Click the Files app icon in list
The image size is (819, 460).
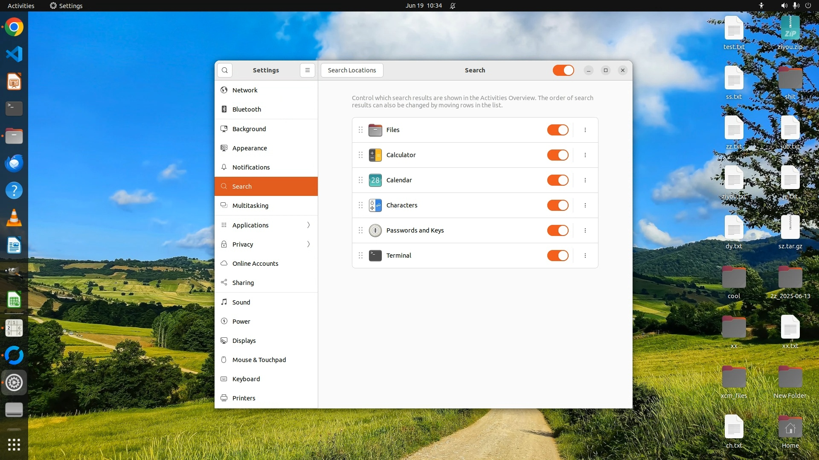pos(375,130)
